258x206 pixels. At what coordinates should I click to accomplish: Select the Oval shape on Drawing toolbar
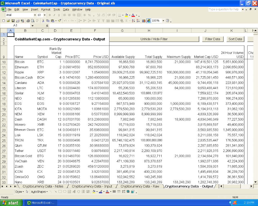pyautogui.click(x=65, y=192)
